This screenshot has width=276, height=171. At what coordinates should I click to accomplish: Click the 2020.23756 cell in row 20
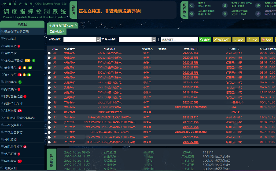(191, 53)
